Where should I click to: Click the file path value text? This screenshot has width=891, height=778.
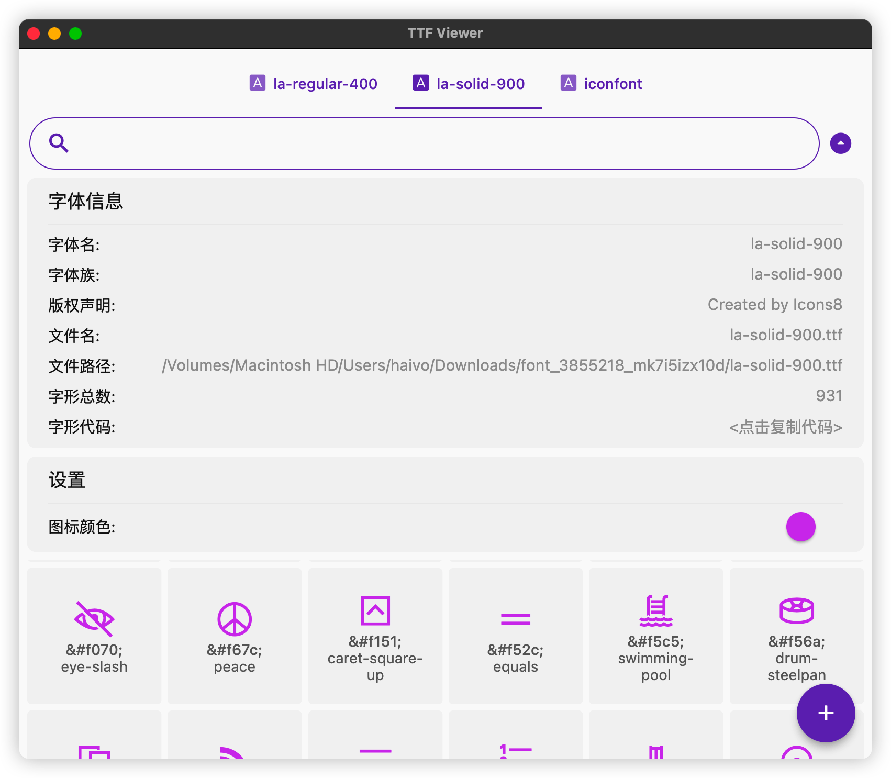coord(502,365)
